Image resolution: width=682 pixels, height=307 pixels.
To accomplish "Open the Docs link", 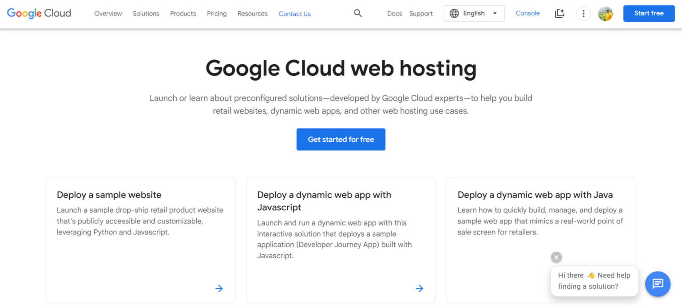I will [394, 14].
